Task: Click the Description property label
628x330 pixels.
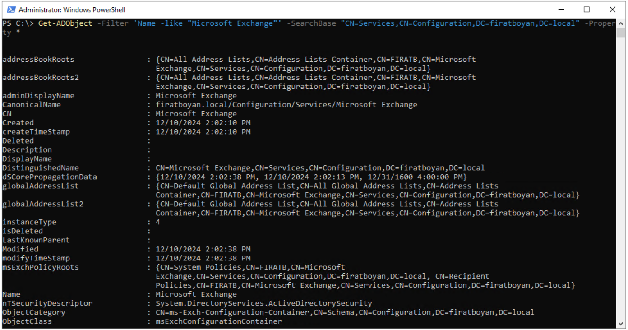Action: (x=27, y=150)
